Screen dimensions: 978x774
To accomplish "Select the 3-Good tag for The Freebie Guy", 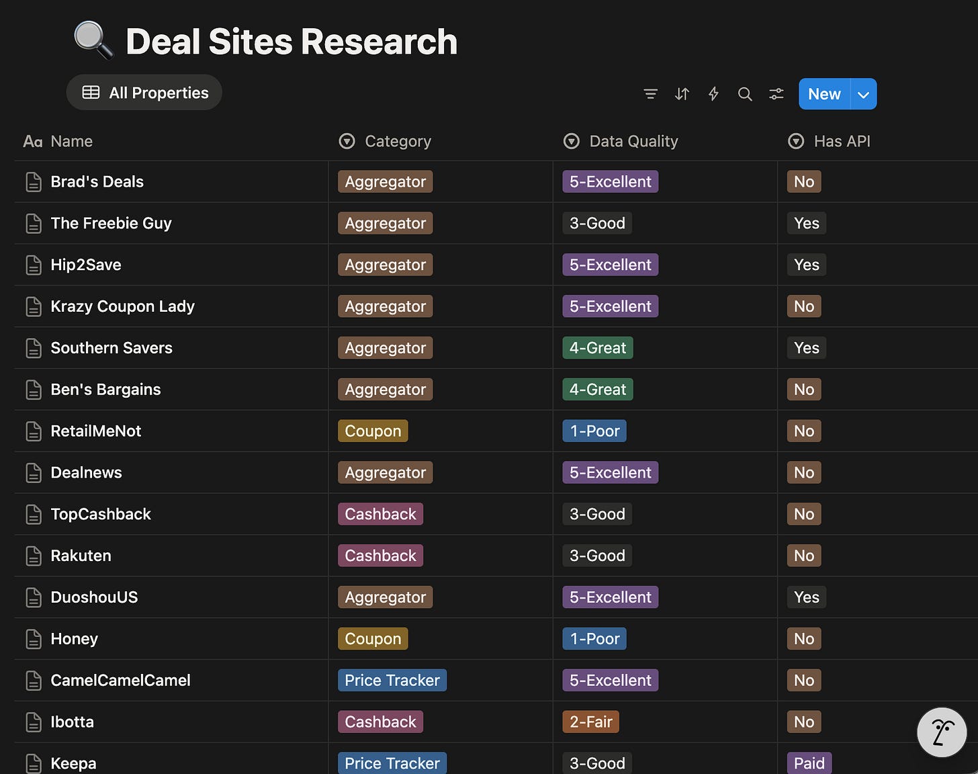I will [597, 223].
